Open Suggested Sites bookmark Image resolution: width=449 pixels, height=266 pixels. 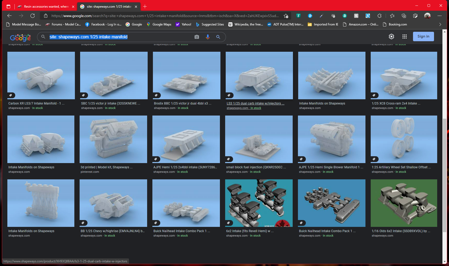pyautogui.click(x=210, y=24)
